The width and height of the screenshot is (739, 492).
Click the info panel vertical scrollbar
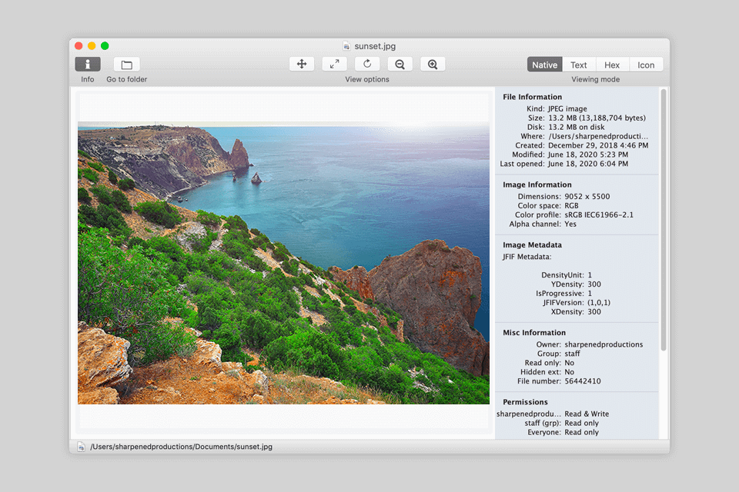(664, 220)
